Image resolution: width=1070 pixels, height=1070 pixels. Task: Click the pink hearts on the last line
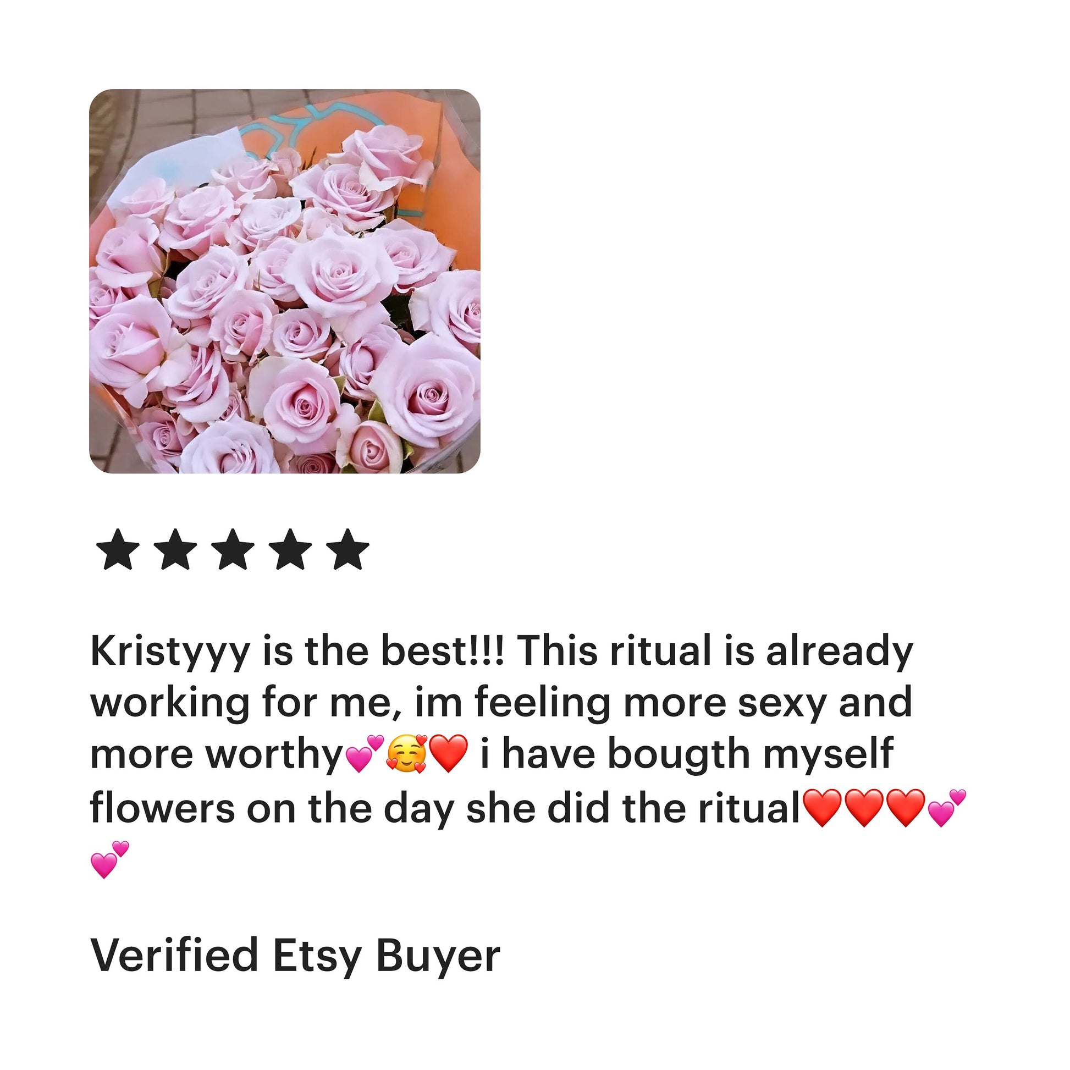click(x=109, y=859)
